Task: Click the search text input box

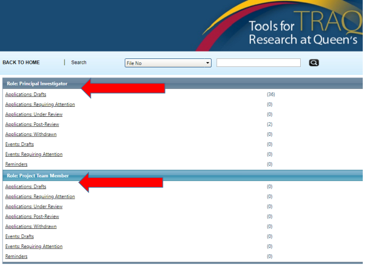Action: [258, 63]
